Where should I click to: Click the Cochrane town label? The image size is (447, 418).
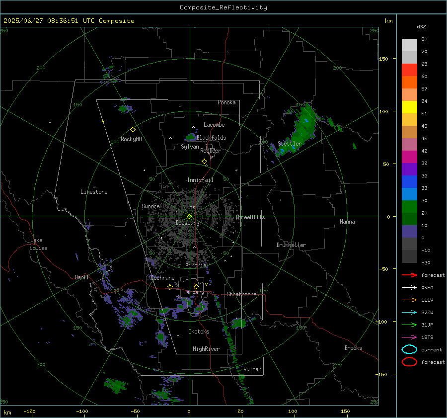tap(162, 278)
